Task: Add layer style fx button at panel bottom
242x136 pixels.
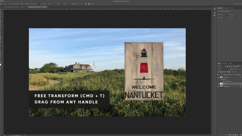Action: (228, 135)
